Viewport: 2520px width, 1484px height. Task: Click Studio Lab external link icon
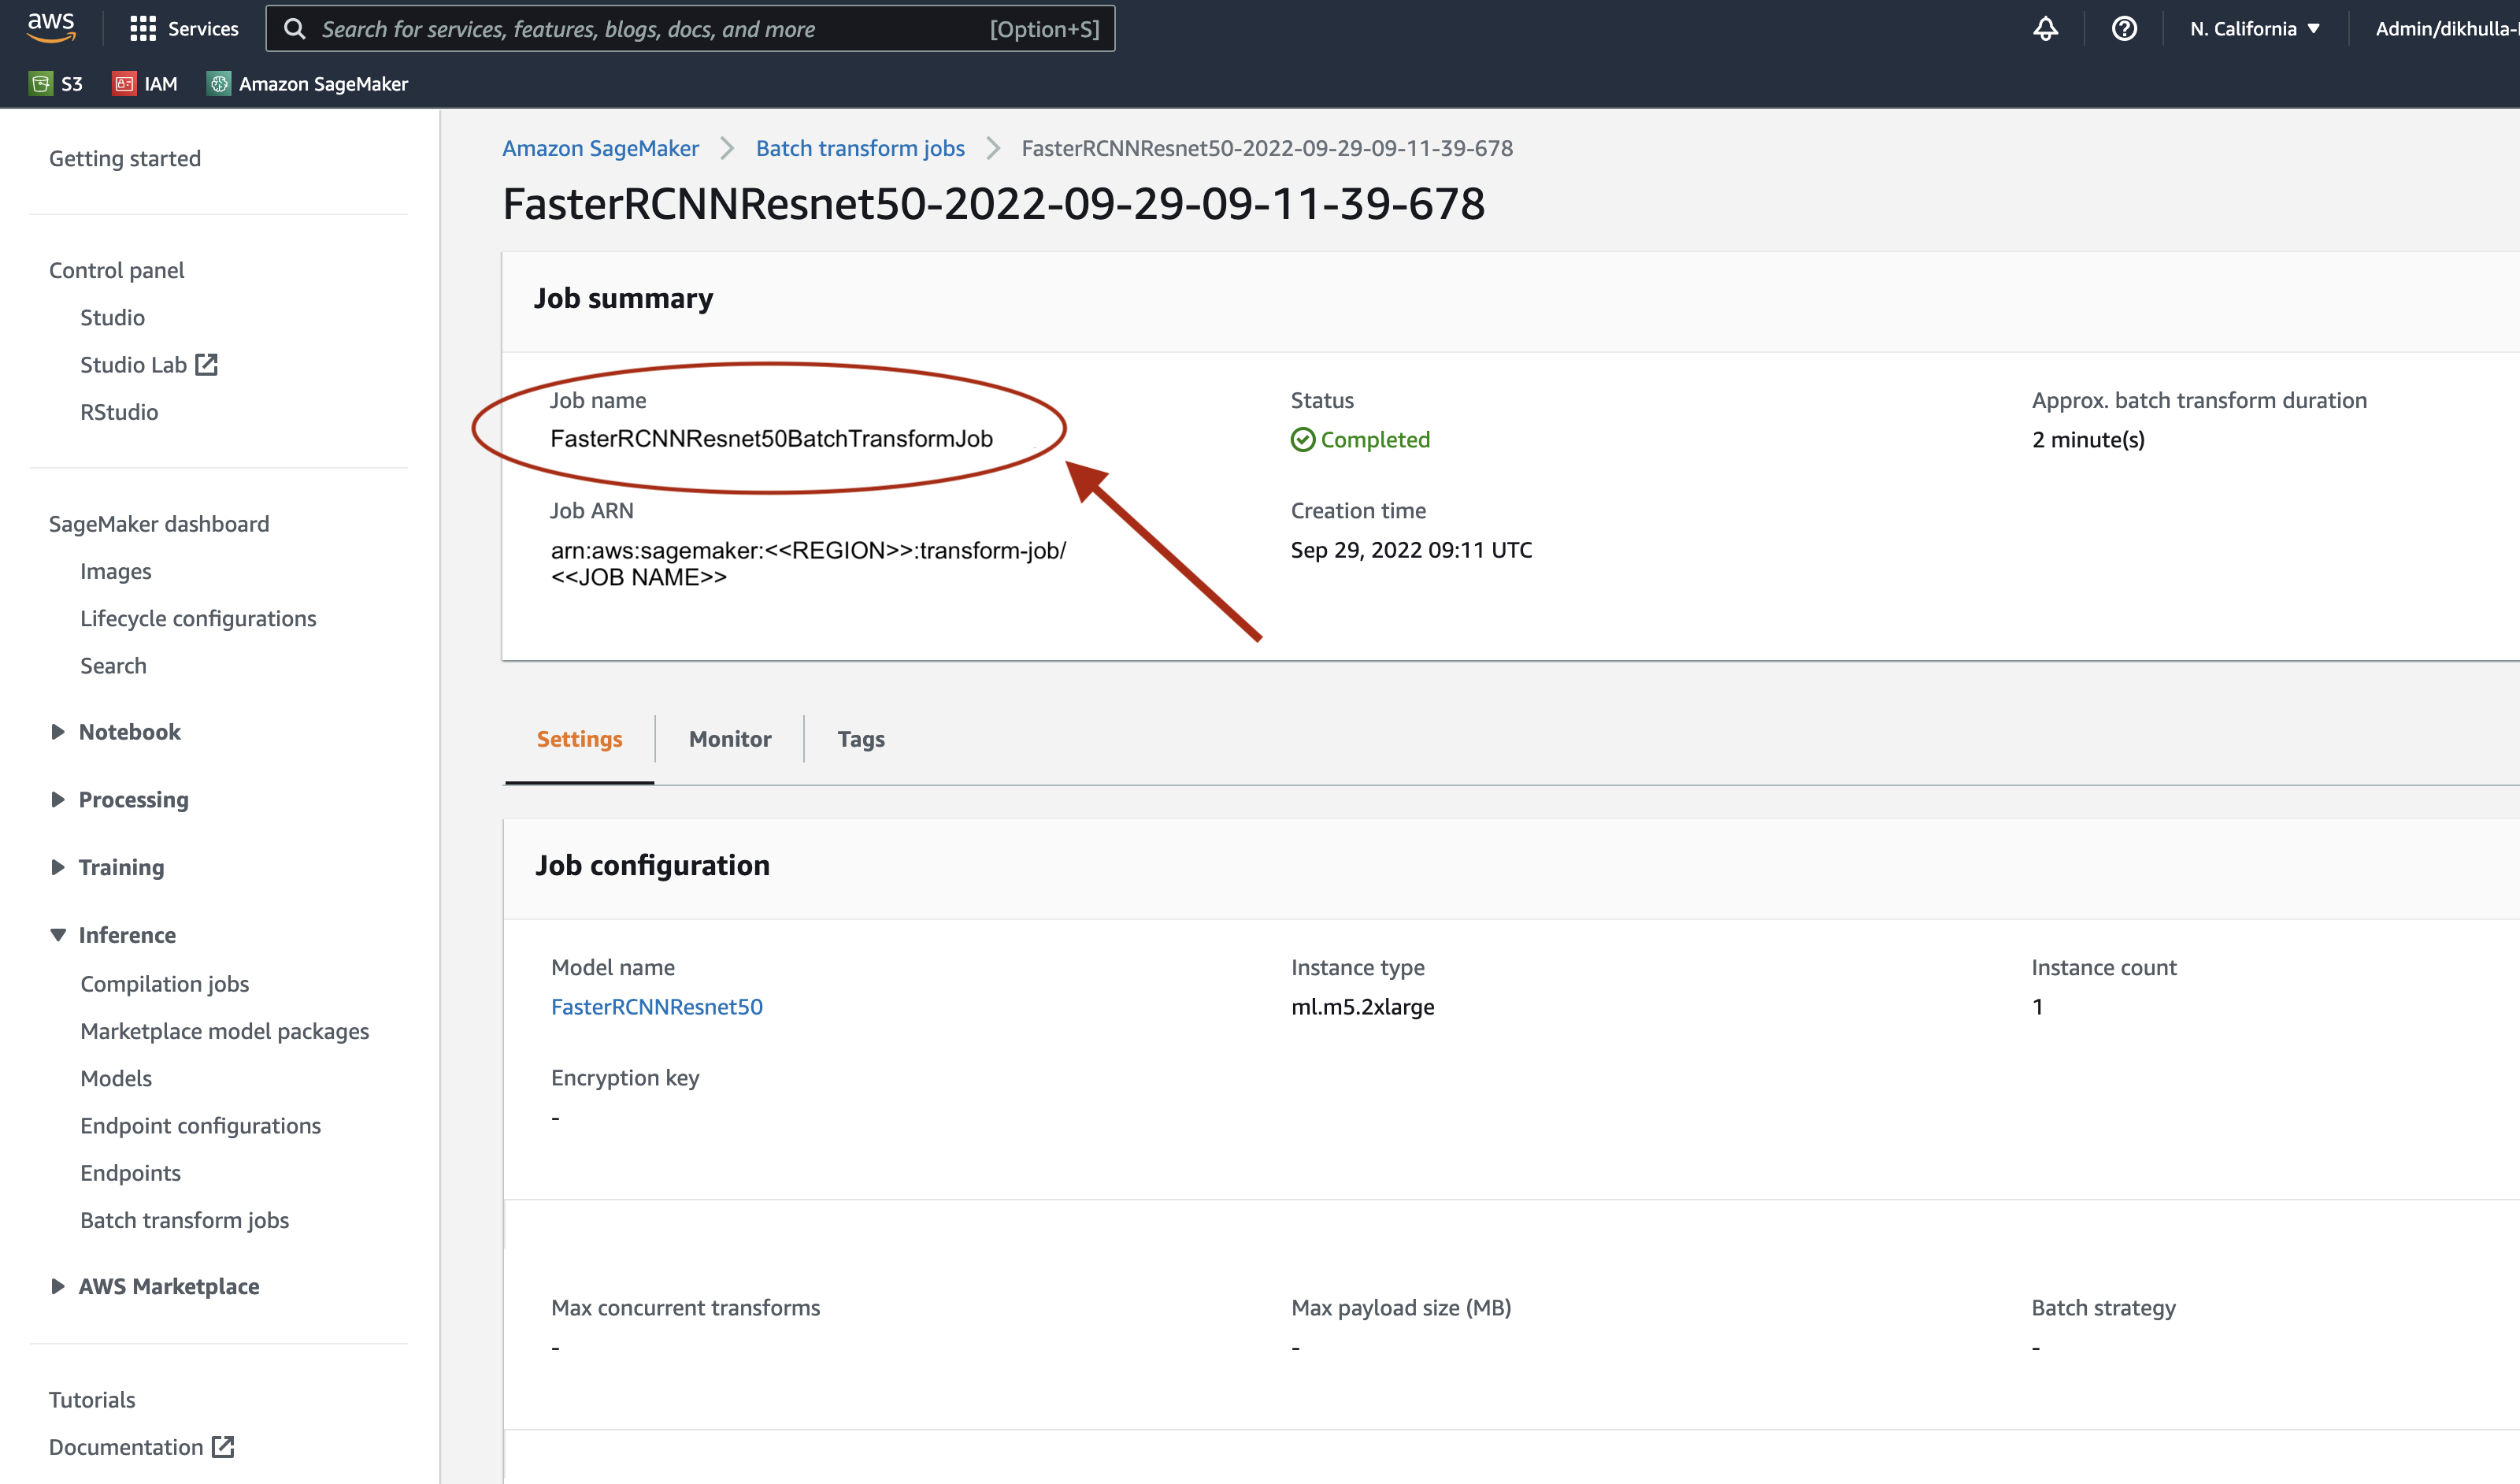point(207,365)
